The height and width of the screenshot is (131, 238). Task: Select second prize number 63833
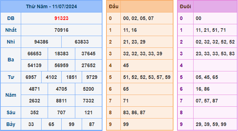click(x=82, y=42)
